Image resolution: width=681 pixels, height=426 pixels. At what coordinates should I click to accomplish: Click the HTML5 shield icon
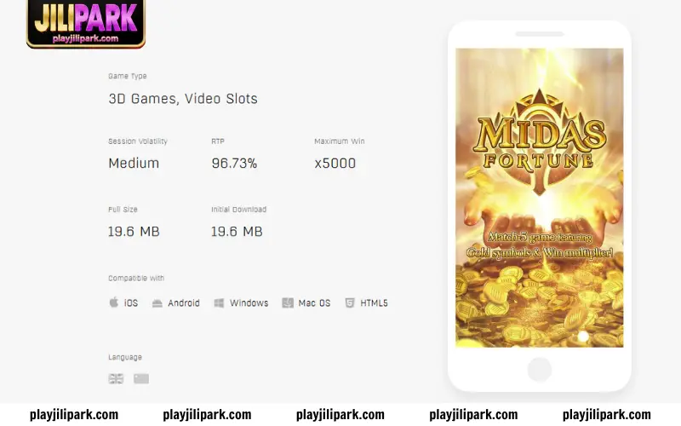pos(350,303)
